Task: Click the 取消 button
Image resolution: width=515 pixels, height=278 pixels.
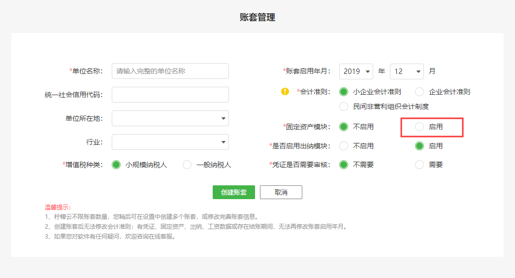Action: point(281,192)
